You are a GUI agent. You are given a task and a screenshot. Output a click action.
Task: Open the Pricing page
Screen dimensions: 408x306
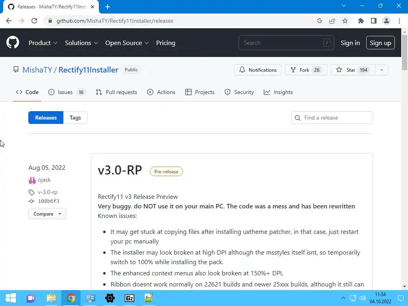tap(165, 43)
